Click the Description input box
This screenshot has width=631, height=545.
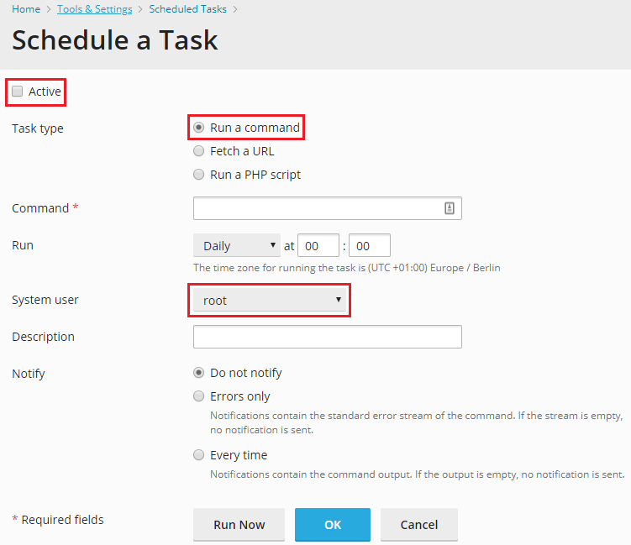click(327, 337)
